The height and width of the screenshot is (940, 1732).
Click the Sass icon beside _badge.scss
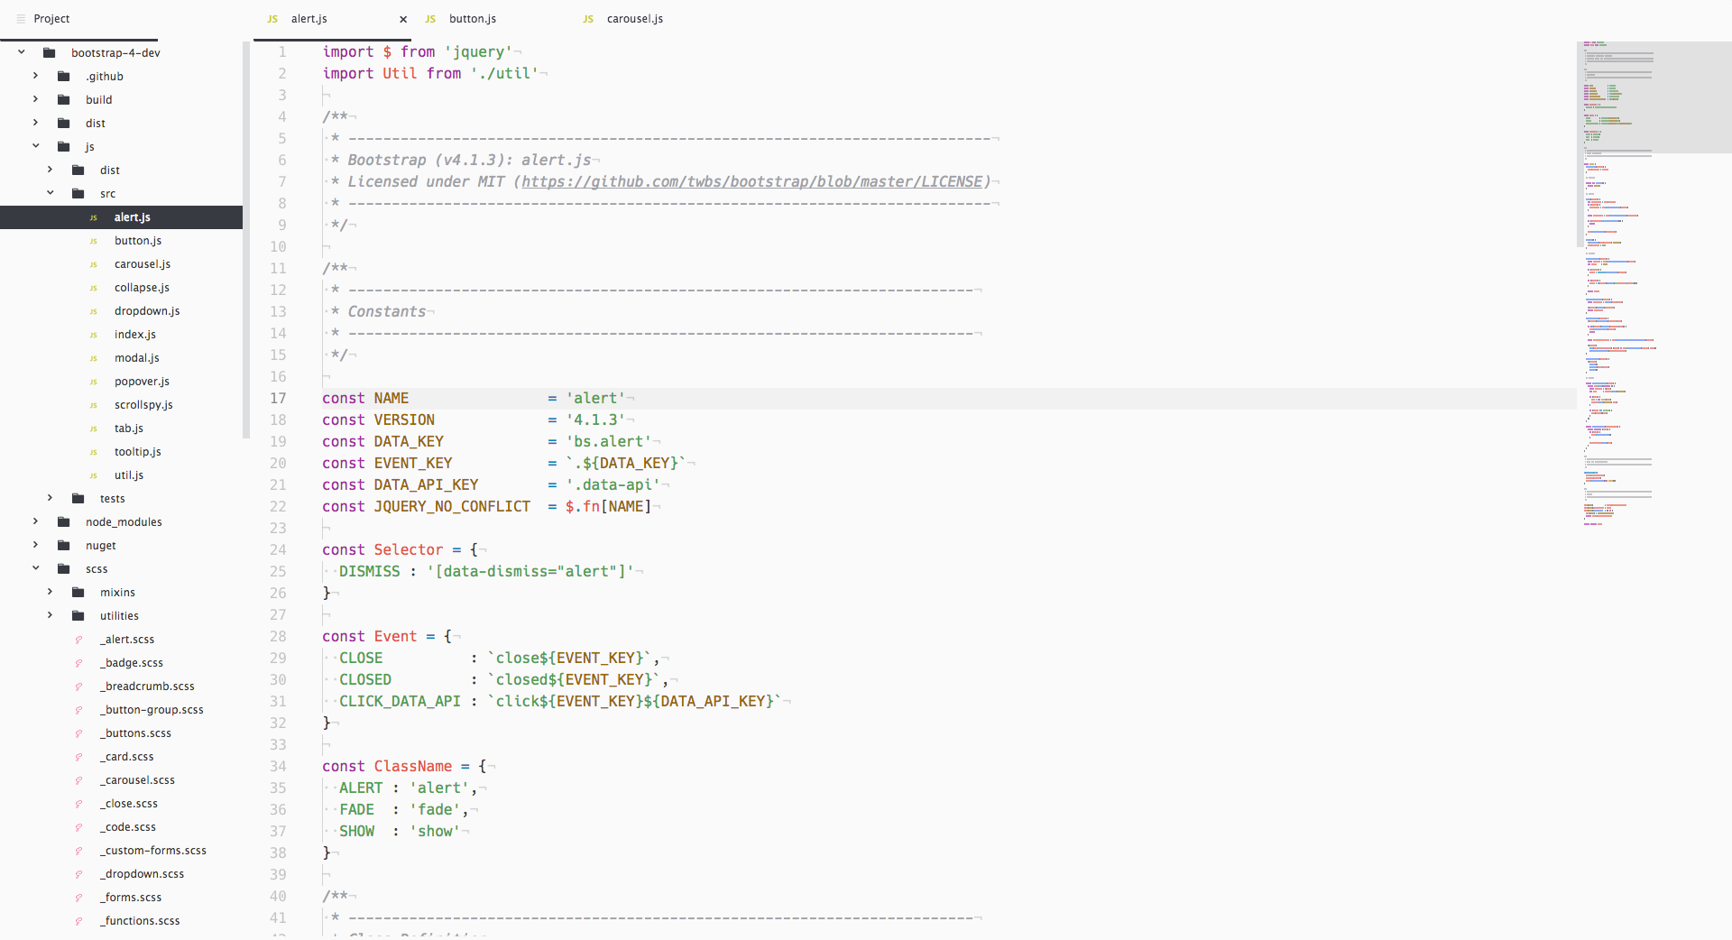tap(78, 663)
